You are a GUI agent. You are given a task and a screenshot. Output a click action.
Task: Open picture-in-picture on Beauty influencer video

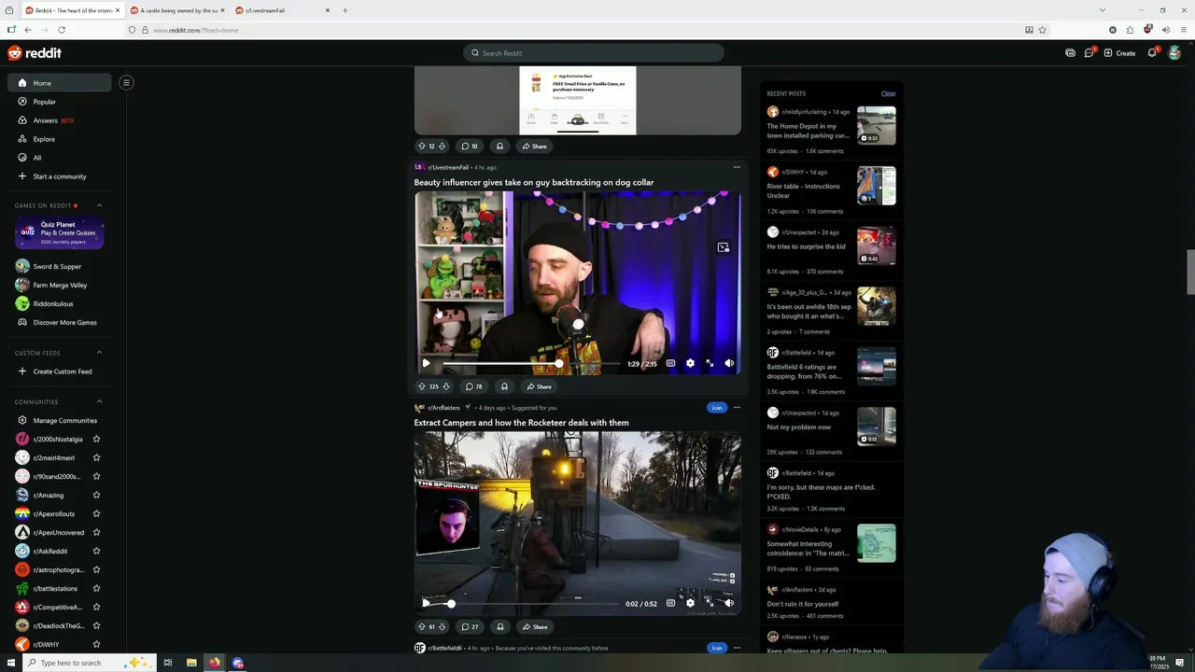pyautogui.click(x=723, y=247)
